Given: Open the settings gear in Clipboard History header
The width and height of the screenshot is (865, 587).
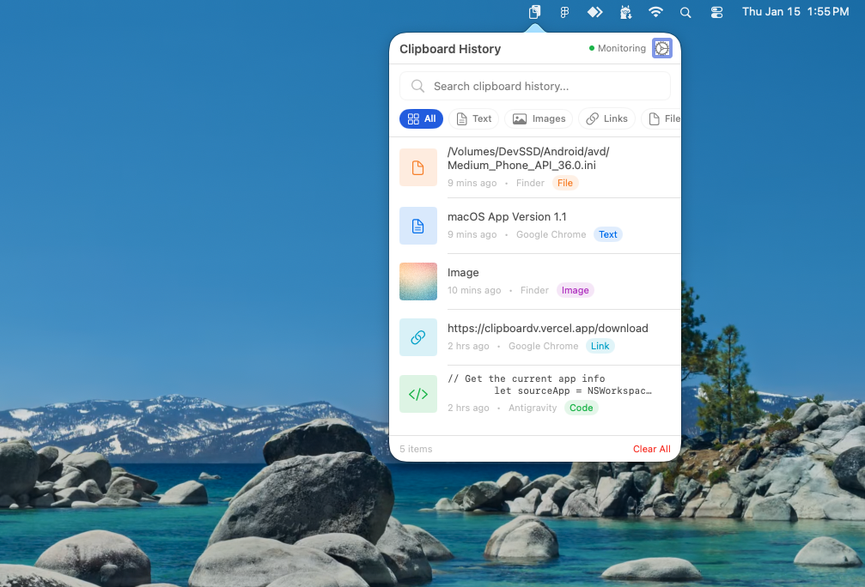Looking at the screenshot, I should tap(661, 48).
